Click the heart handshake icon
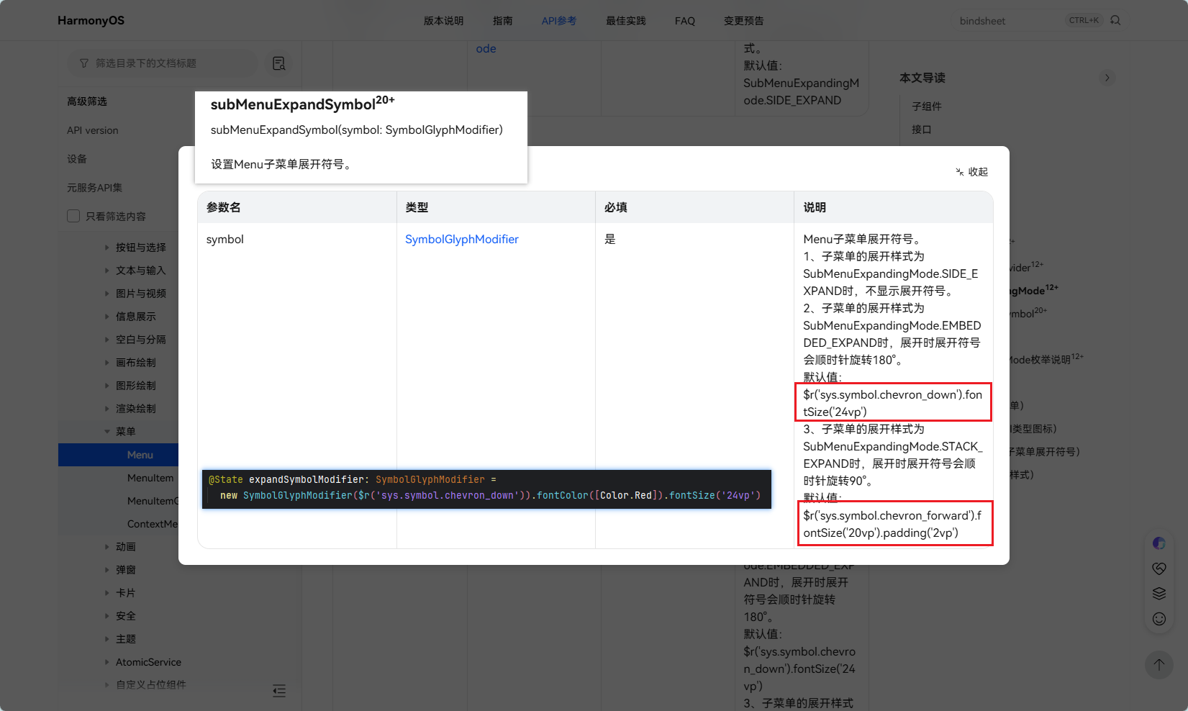Viewport: 1188px width, 711px height. 1158,569
